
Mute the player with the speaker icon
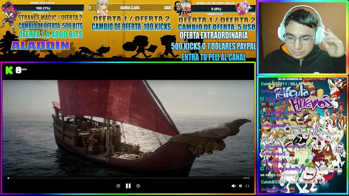pyautogui.click(x=233, y=186)
